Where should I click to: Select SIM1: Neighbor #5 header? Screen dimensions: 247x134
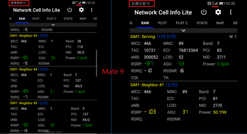point(29,103)
